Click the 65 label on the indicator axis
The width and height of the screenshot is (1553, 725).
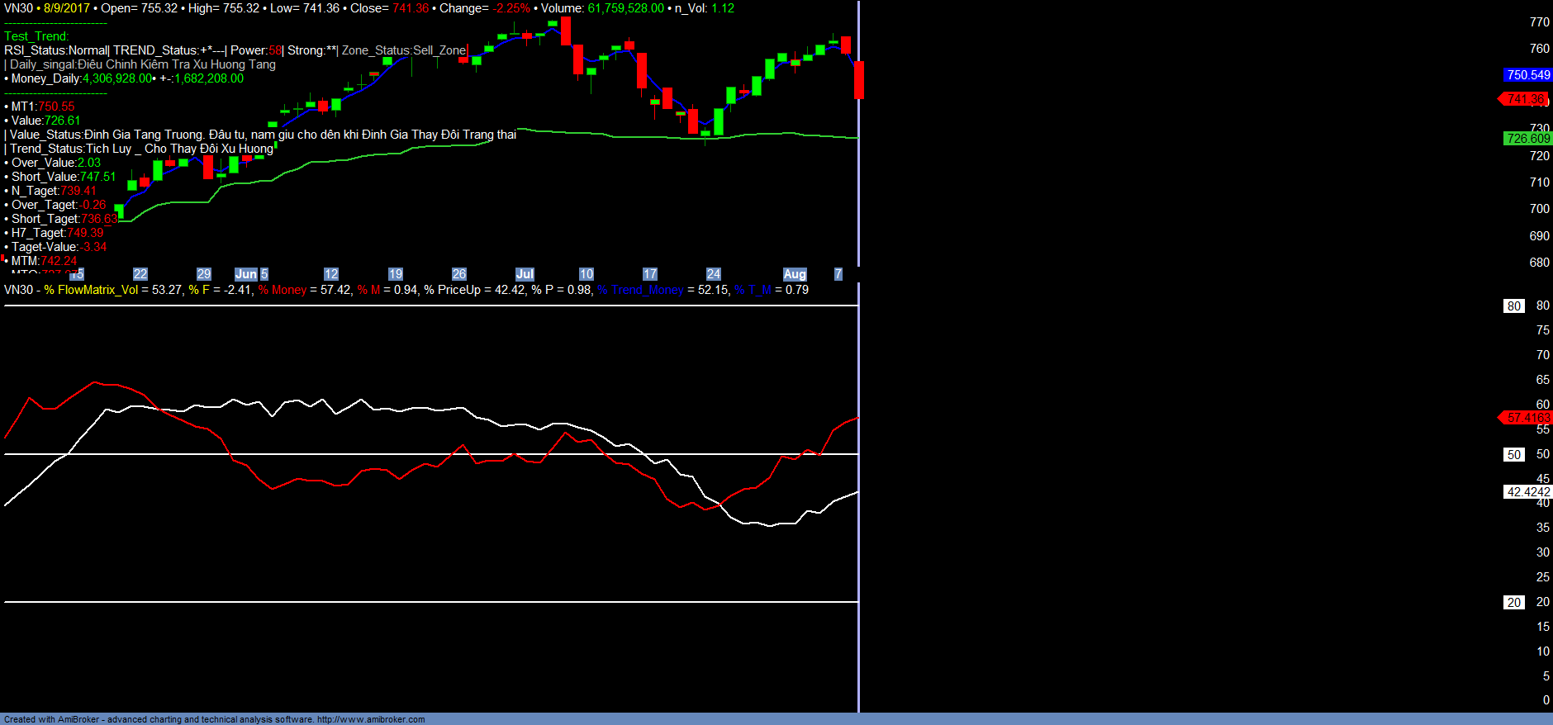[x=1543, y=380]
